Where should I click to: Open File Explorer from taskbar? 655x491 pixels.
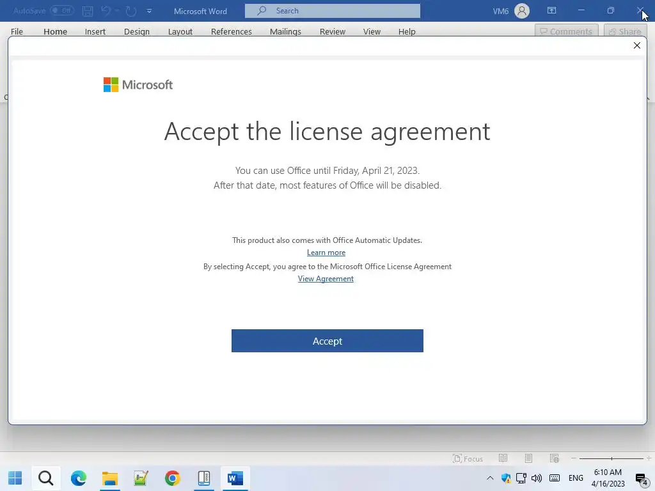tap(110, 478)
